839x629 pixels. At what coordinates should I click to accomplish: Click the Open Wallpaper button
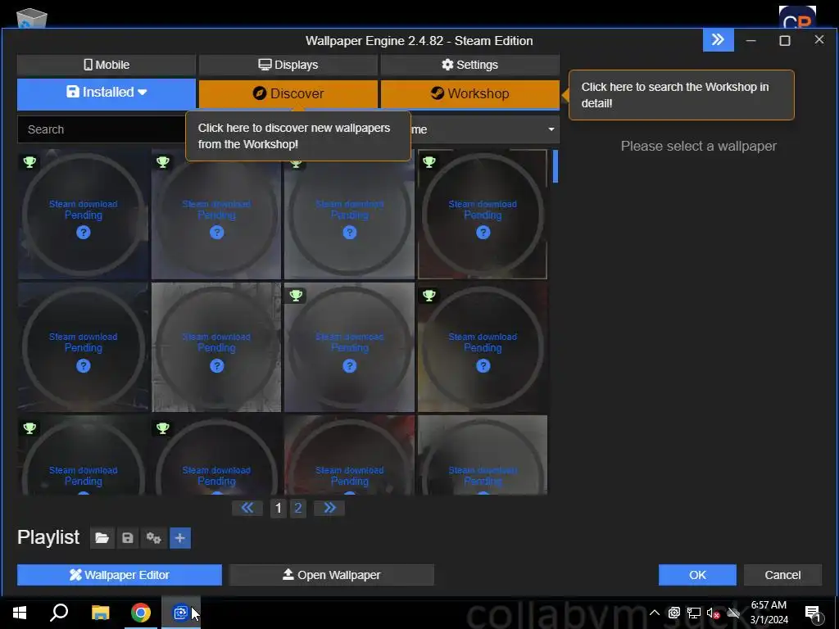click(x=331, y=575)
